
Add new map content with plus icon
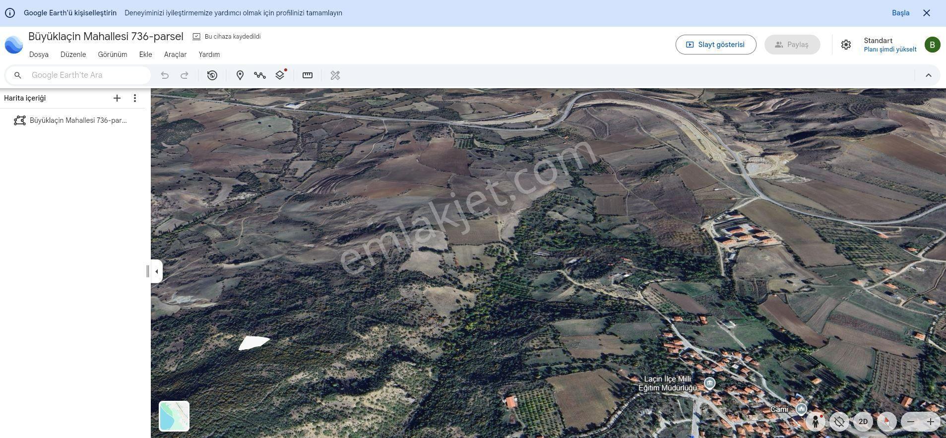[117, 98]
